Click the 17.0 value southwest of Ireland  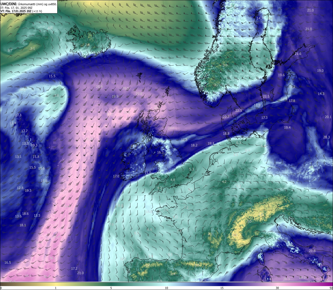116,176
